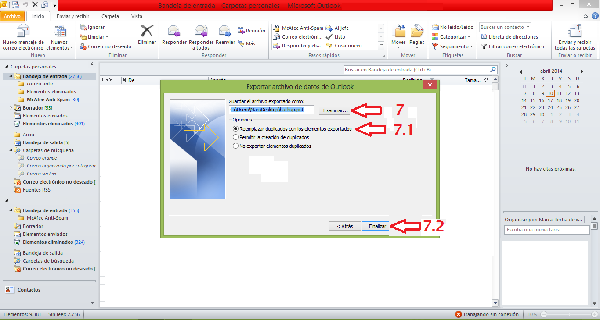This screenshot has width=600, height=320.
Task: Select the Listo quick step
Action: (x=336, y=37)
